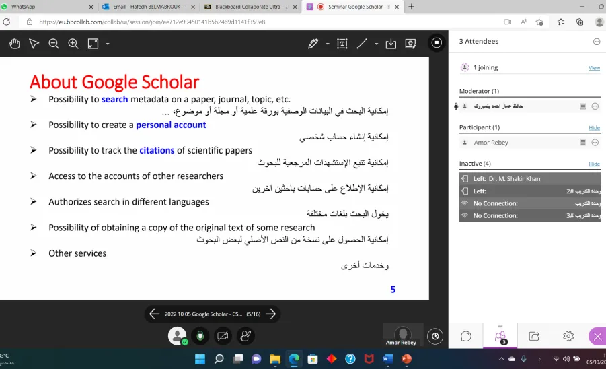Expand the pencil tool options

click(x=328, y=44)
